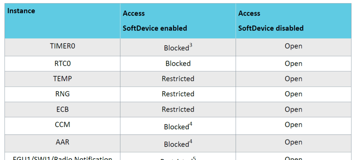Click Open in the TIMER0 row
This screenshot has height=160, width=356.
click(293, 46)
